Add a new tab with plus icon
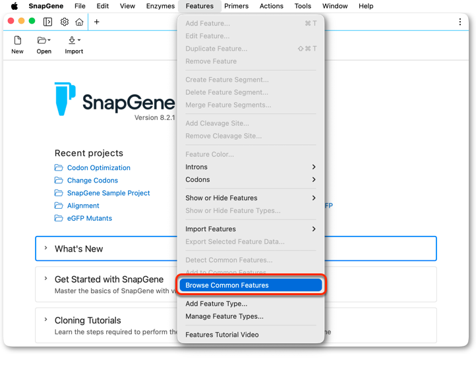The image size is (476, 365). point(96,22)
